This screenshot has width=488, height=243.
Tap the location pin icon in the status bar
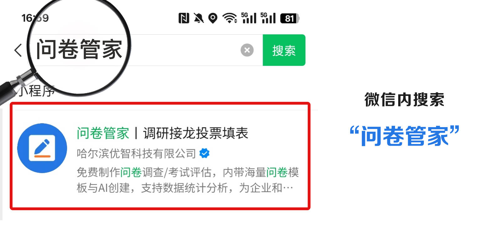click(213, 18)
